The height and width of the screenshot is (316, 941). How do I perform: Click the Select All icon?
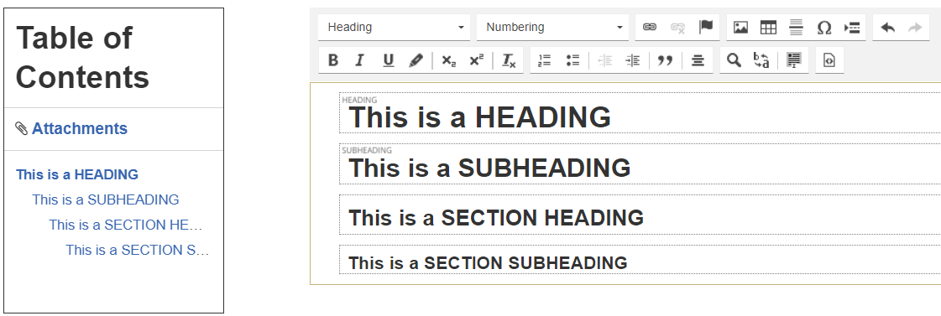click(x=794, y=60)
